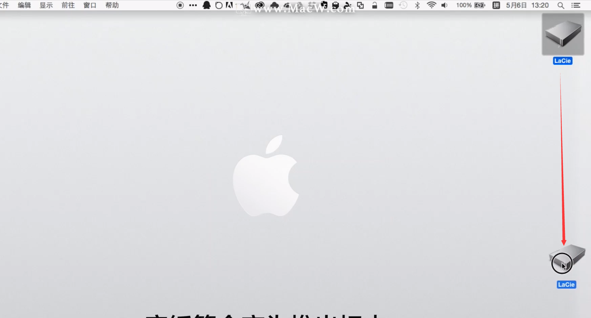Open the QQ penguin menu bar icon
Viewport: 591px width, 318px height.
tap(206, 5)
